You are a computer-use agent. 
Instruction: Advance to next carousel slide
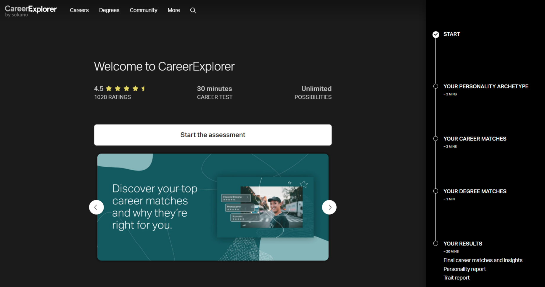point(329,207)
